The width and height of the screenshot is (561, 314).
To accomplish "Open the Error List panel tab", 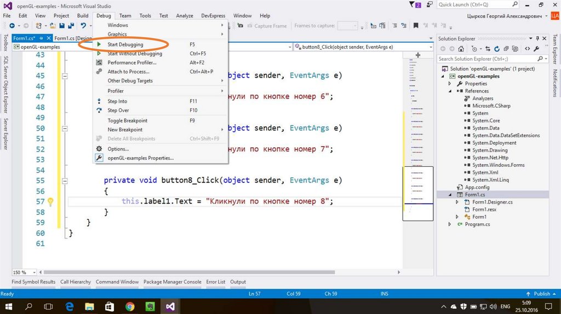I will coord(215,282).
